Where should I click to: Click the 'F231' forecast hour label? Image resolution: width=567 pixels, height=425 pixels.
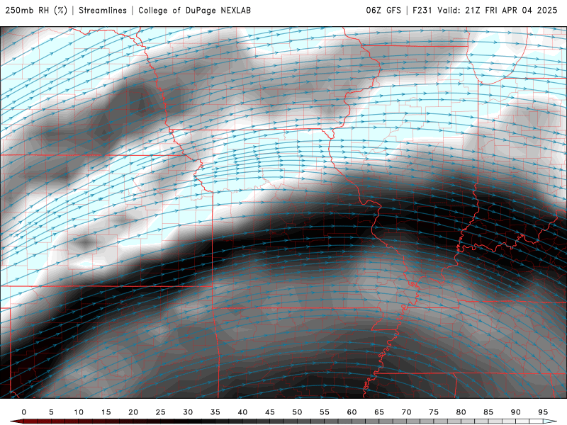(x=422, y=11)
